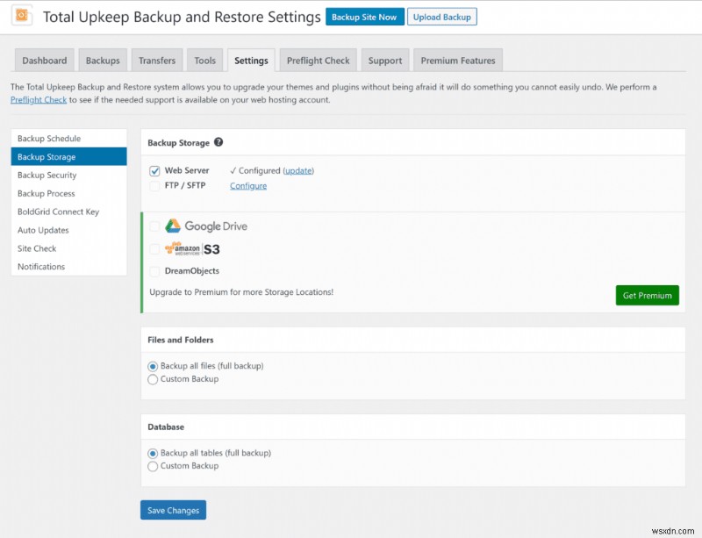Enable FTP / SFTP backup storage
Image resolution: width=702 pixels, height=538 pixels.
(154, 185)
